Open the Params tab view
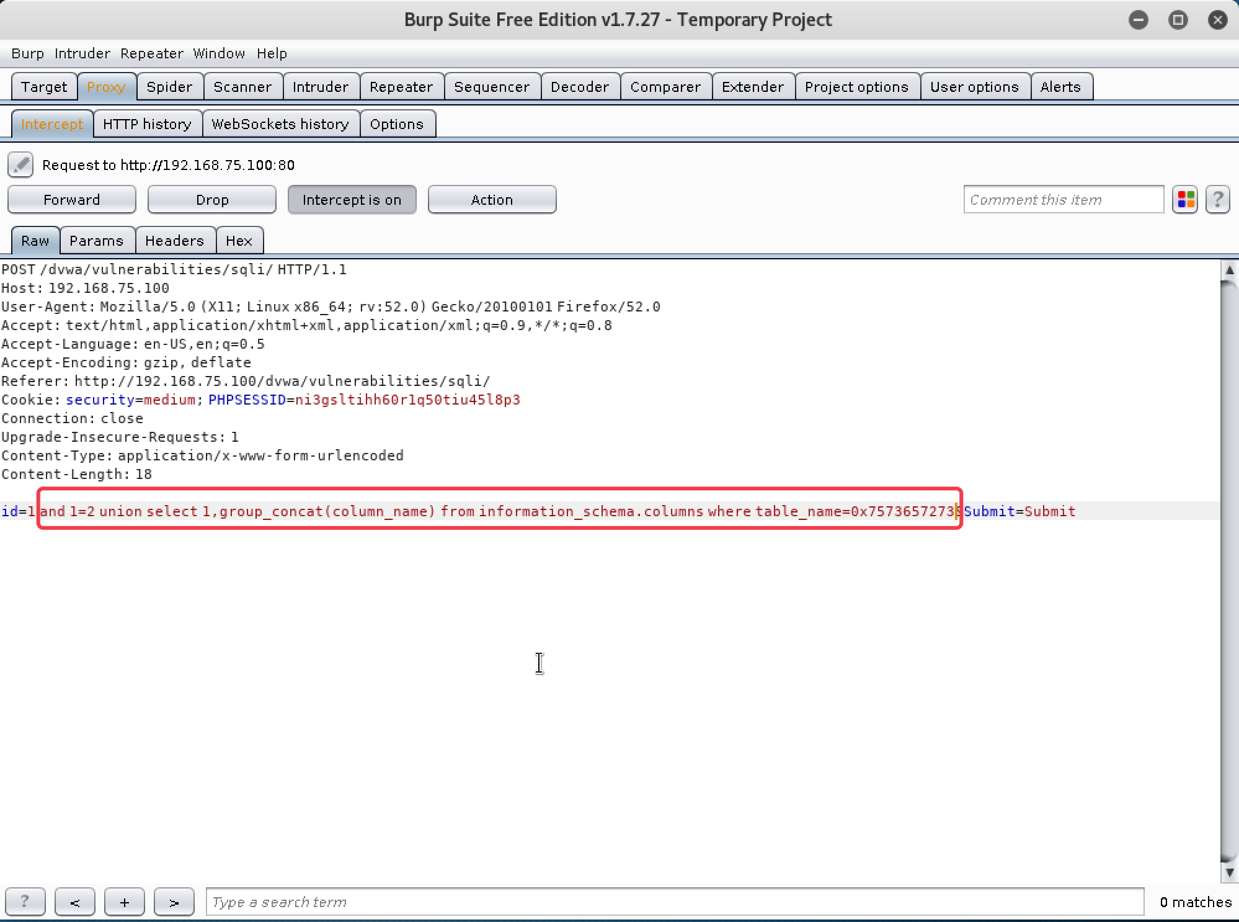Image resolution: width=1239 pixels, height=922 pixels. pyautogui.click(x=95, y=240)
